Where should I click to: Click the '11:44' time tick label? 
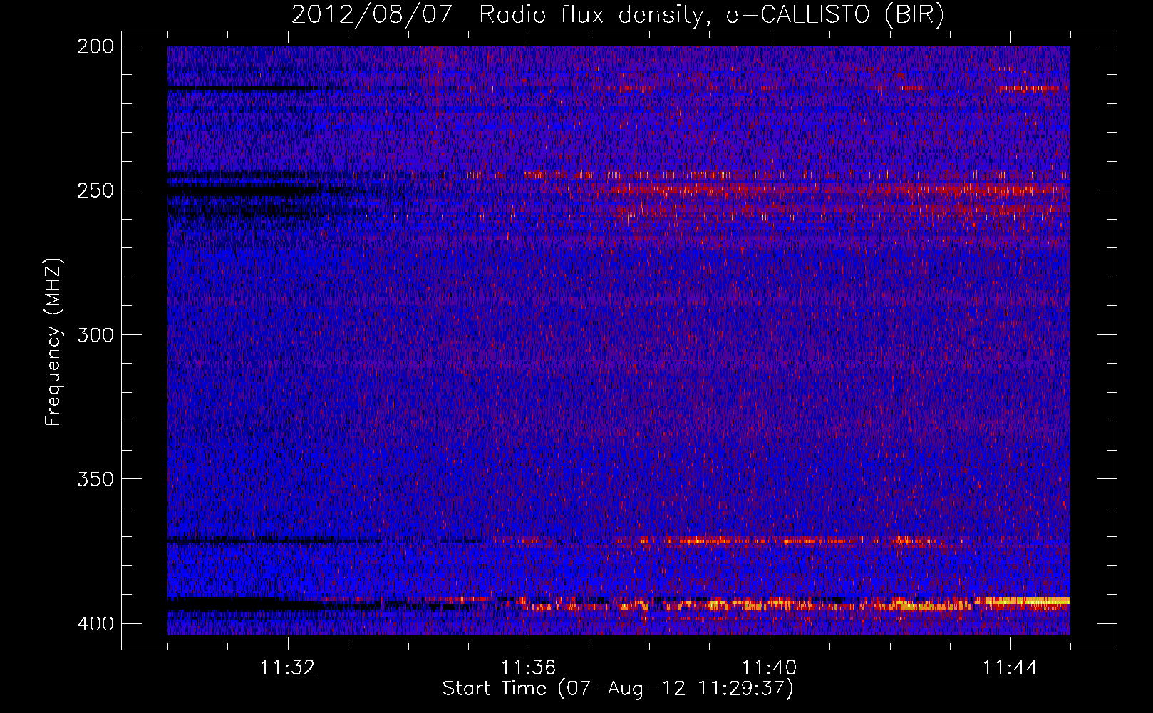[1010, 667]
